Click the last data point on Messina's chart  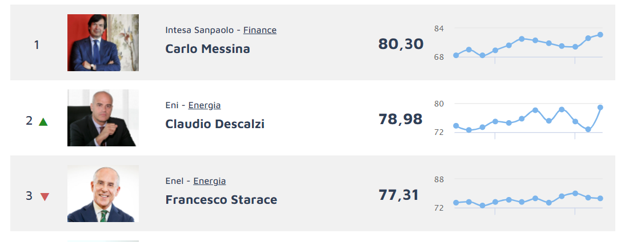(600, 35)
